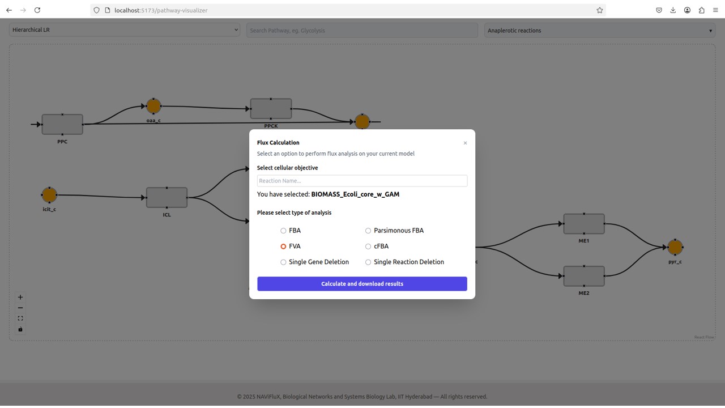
Task: Fit the pathway view to the screen
Action: [20, 318]
